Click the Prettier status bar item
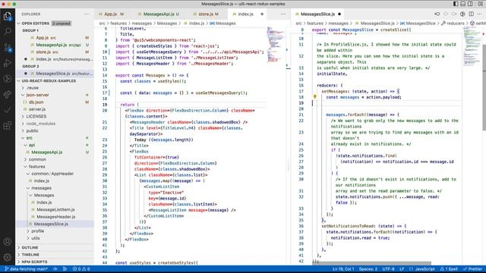486x273 pixels. [x=472, y=269]
